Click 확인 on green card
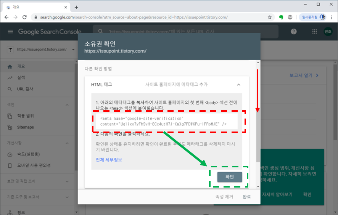This screenshot has width=338, height=215. click(307, 194)
